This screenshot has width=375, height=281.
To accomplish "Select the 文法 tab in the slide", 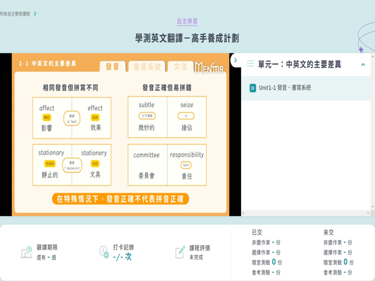I will [180, 67].
